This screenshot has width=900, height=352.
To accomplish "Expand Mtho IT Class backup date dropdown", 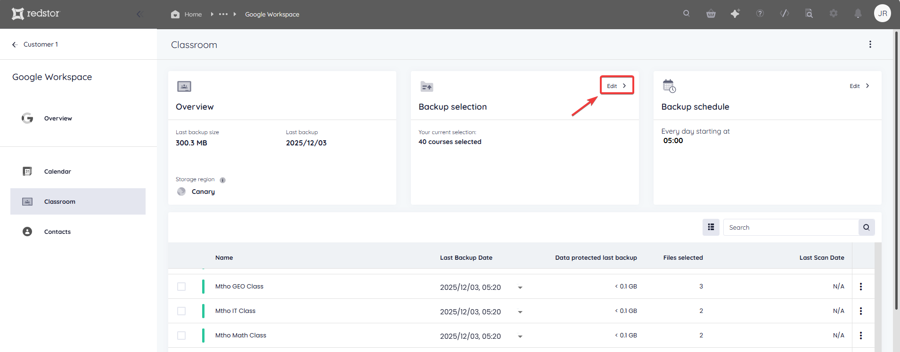I will (x=520, y=312).
